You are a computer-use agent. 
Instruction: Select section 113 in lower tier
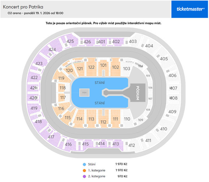[x=91, y=119]
